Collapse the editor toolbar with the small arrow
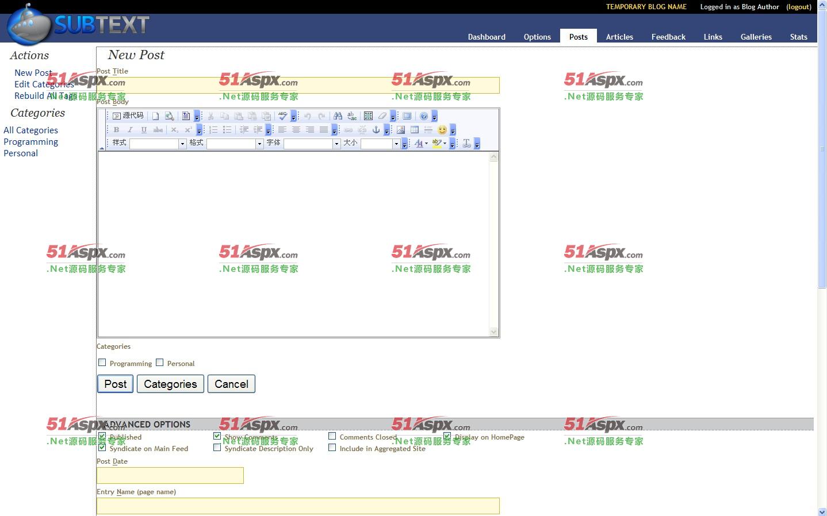Screen dimensions: 827x516 pyautogui.click(x=102, y=148)
